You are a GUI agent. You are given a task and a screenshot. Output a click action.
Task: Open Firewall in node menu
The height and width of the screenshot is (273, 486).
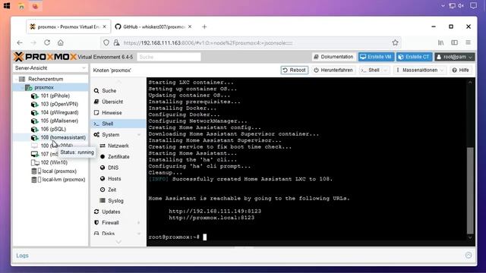(x=110, y=223)
